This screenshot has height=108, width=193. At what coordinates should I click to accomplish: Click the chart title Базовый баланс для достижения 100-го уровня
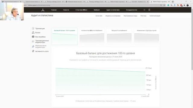click(x=106, y=53)
